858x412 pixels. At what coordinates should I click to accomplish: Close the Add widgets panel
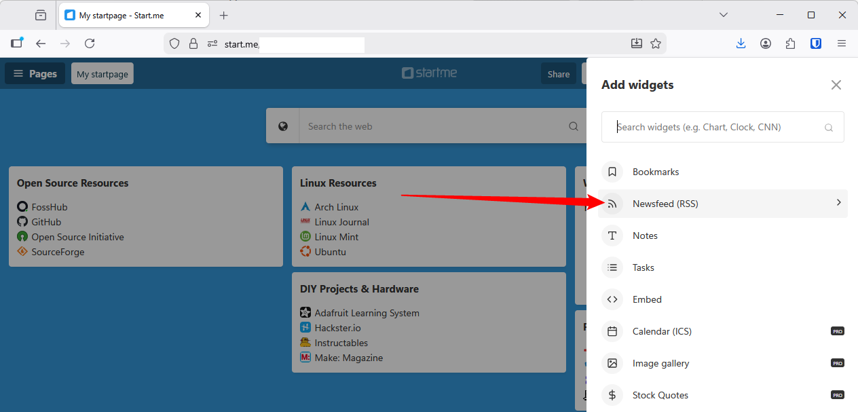tap(836, 85)
